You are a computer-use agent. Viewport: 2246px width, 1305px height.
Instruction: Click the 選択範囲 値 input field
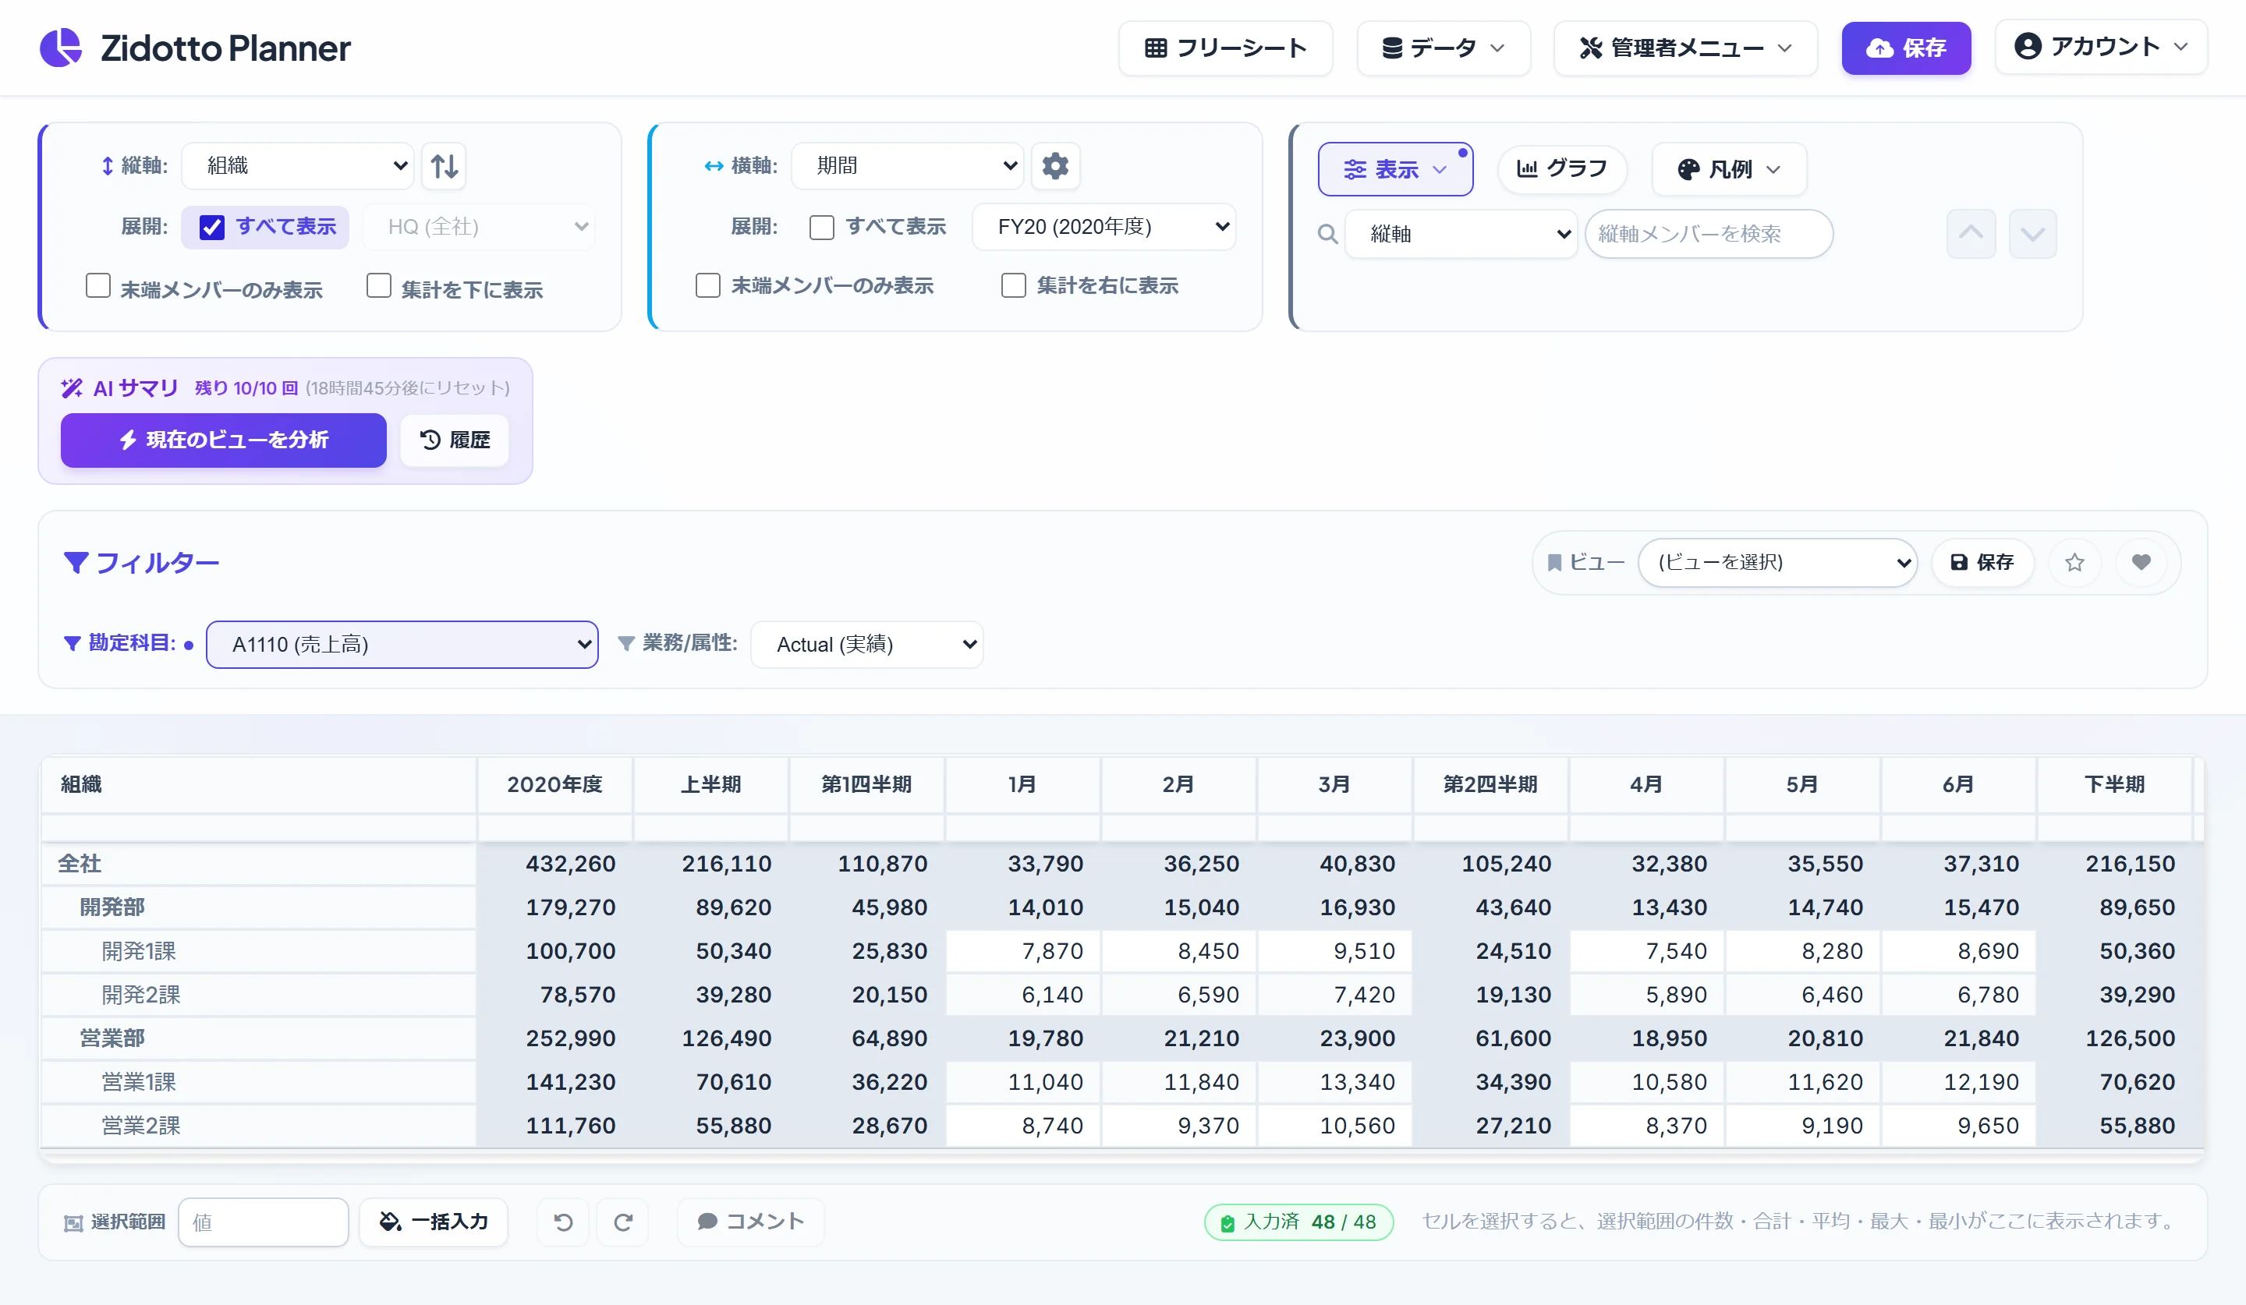pos(263,1222)
